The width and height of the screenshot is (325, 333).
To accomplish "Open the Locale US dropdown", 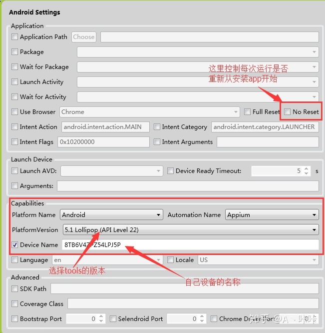I will [258, 260].
